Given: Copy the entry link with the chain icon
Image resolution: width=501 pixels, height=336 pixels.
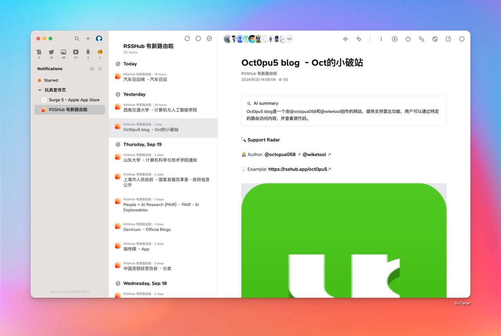Looking at the screenshot, I should pyautogui.click(x=422, y=39).
